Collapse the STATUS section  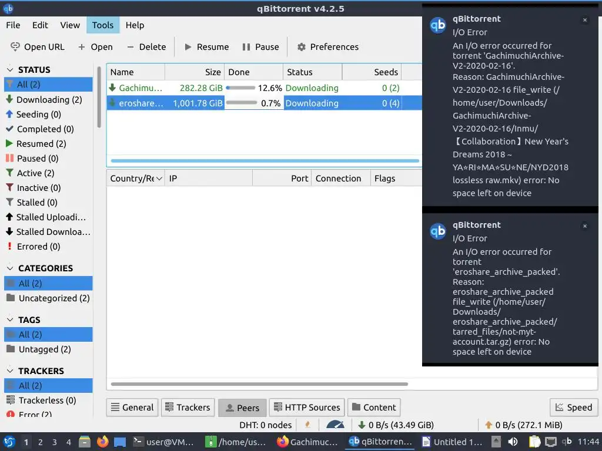10,70
